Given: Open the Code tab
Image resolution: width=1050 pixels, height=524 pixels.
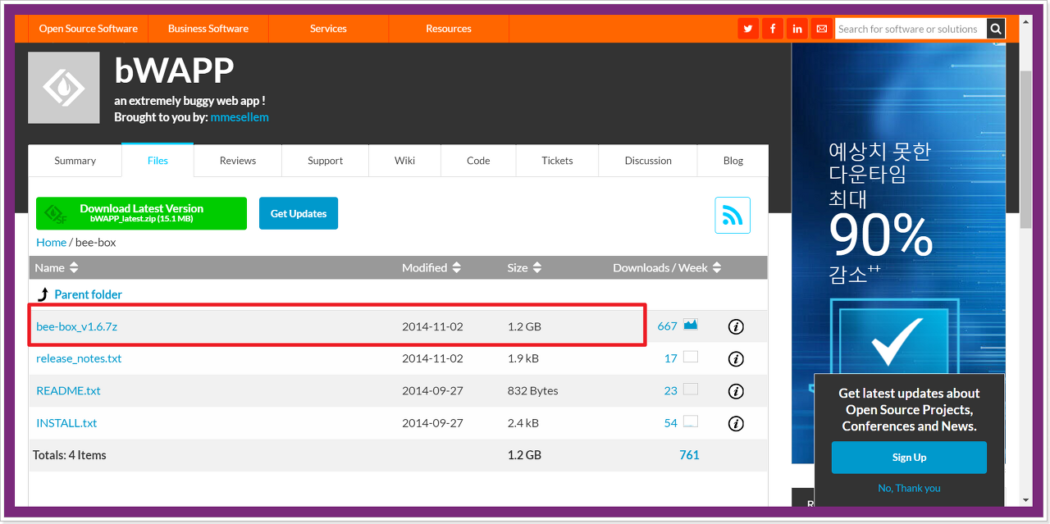Looking at the screenshot, I should click(478, 161).
